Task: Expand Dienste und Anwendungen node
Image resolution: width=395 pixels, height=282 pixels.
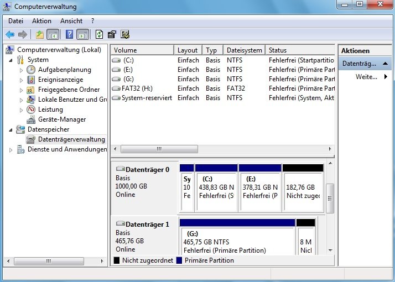Action: (11, 150)
